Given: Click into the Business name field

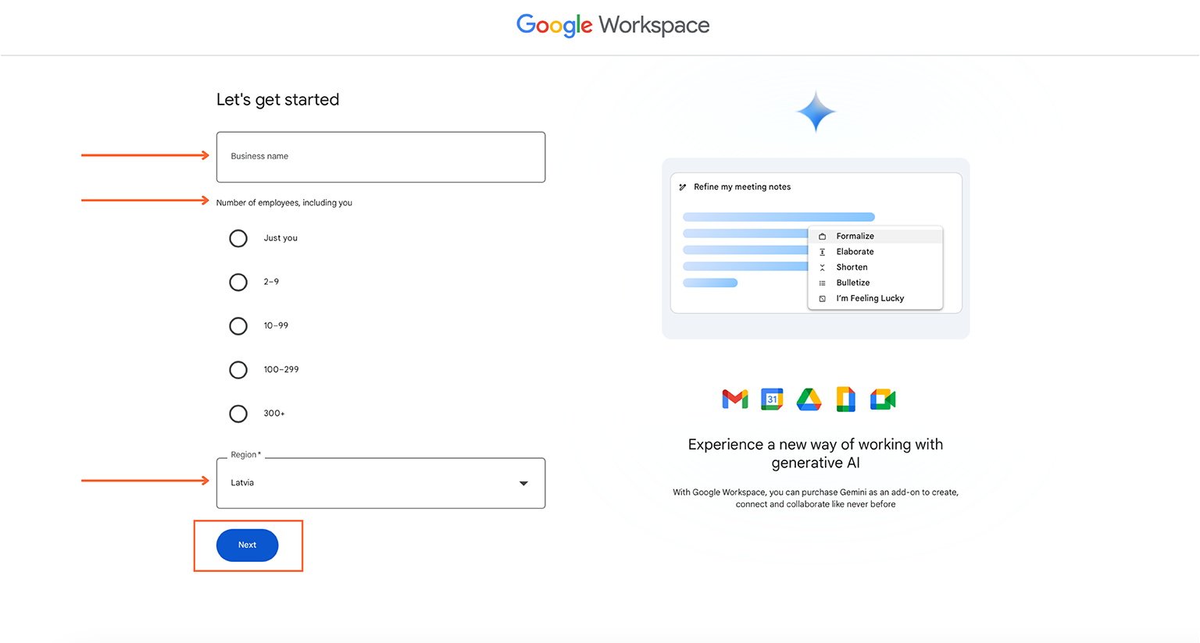Looking at the screenshot, I should coord(380,157).
